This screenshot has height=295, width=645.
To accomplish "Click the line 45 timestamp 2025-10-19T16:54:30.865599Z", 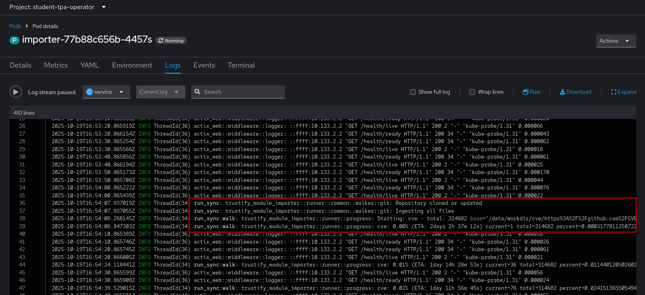I will coord(94,272).
